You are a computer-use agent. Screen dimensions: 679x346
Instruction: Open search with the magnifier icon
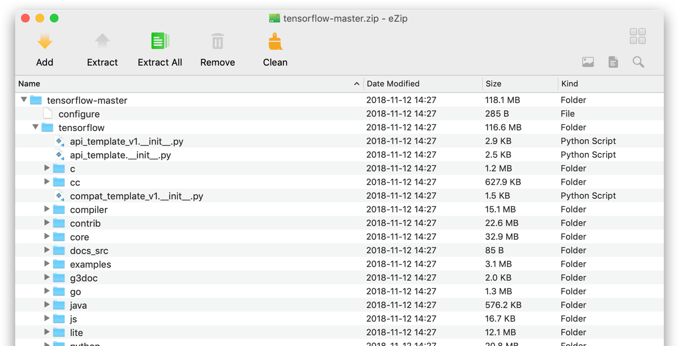tap(638, 62)
